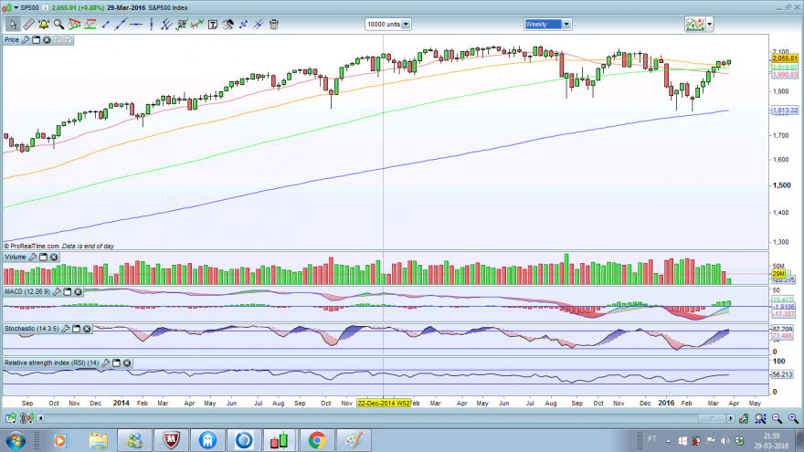This screenshot has width=804, height=452.
Task: Click the 1,813.32 moving average label
Action: 785,110
